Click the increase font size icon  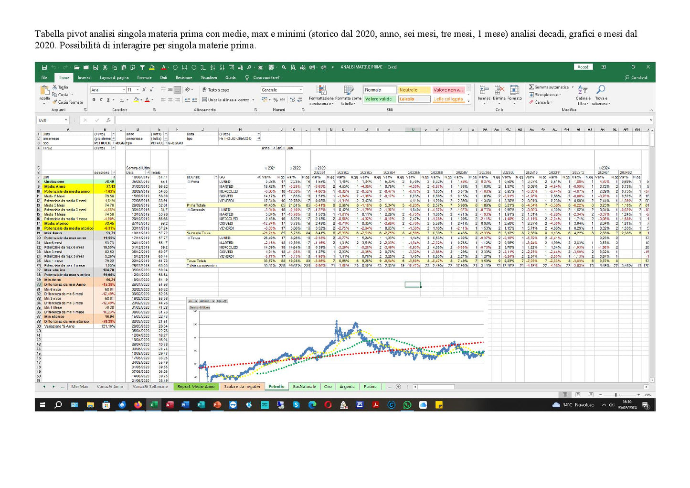tap(144, 89)
